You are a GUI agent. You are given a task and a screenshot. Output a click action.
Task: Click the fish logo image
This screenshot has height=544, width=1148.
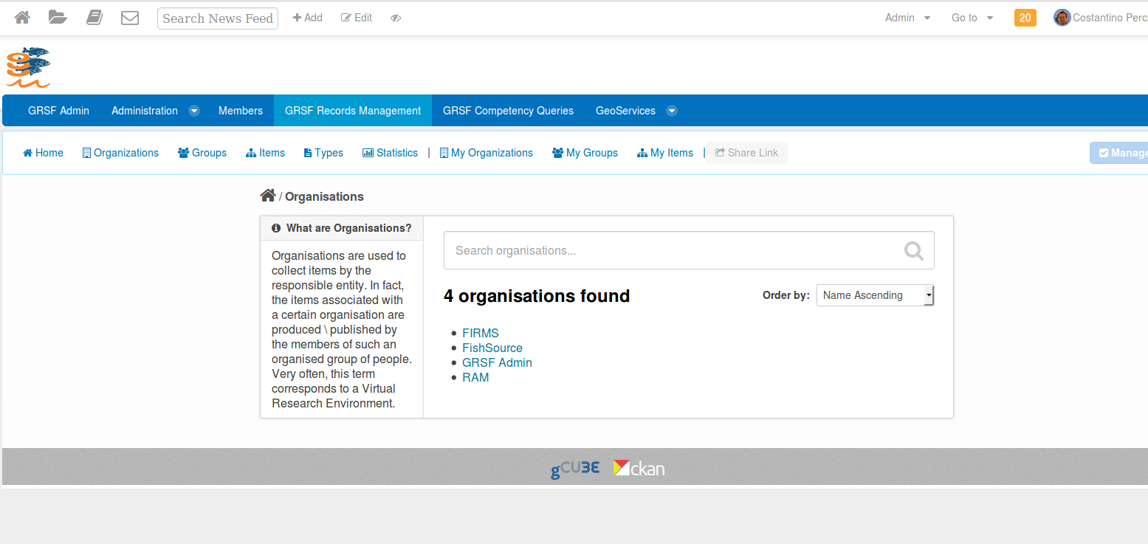[x=28, y=67]
